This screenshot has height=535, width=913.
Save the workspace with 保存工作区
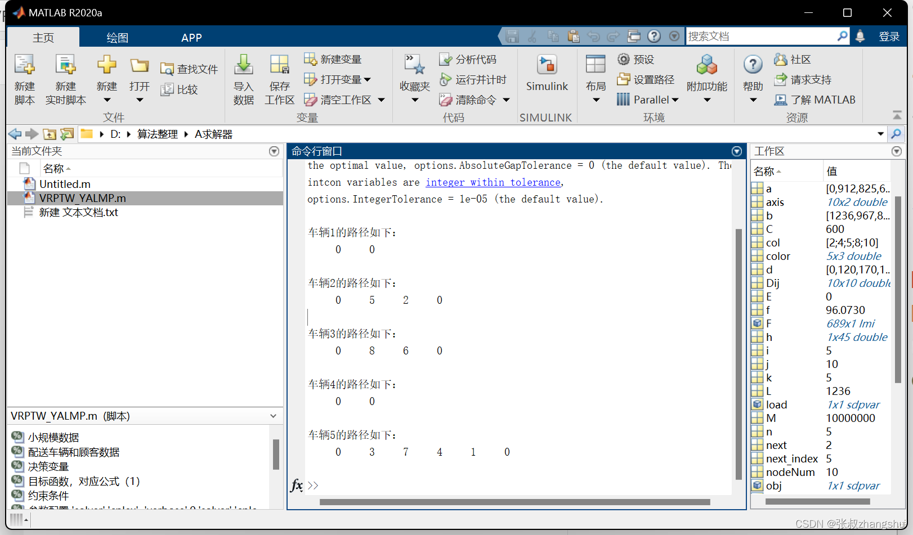[279, 79]
